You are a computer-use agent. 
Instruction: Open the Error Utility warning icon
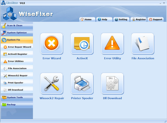tap(112, 44)
